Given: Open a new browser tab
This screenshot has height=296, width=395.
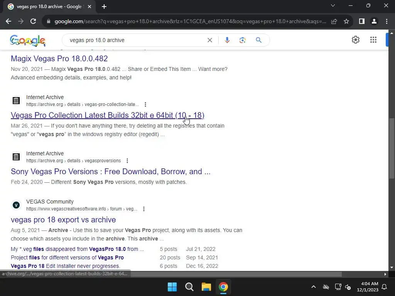Looking at the screenshot, I should pyautogui.click(x=104, y=7).
